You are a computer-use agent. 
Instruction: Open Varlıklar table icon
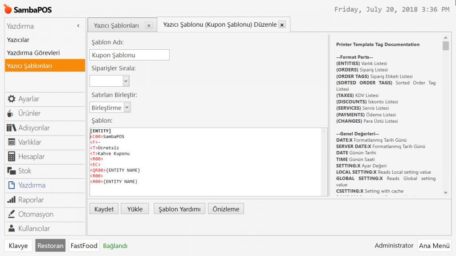[12, 142]
